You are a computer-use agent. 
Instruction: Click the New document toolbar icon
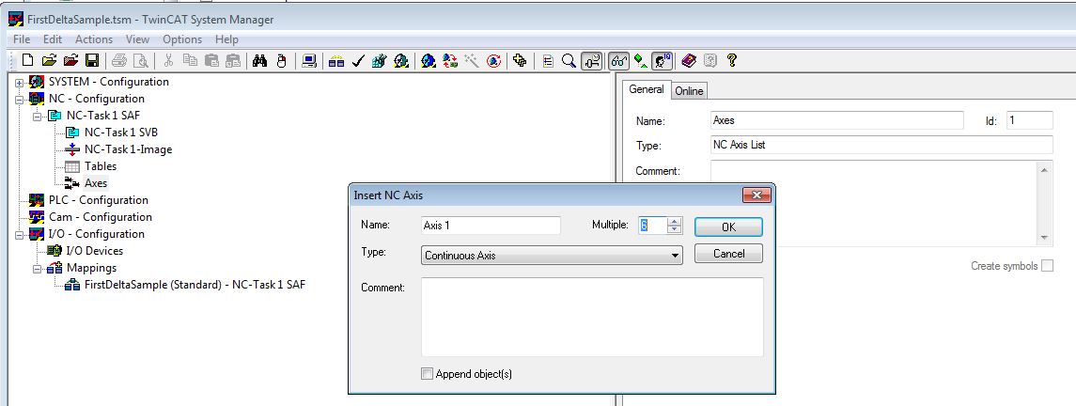[28, 61]
